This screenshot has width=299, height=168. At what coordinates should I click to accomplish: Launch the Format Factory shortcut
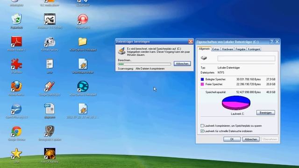tap(50, 42)
